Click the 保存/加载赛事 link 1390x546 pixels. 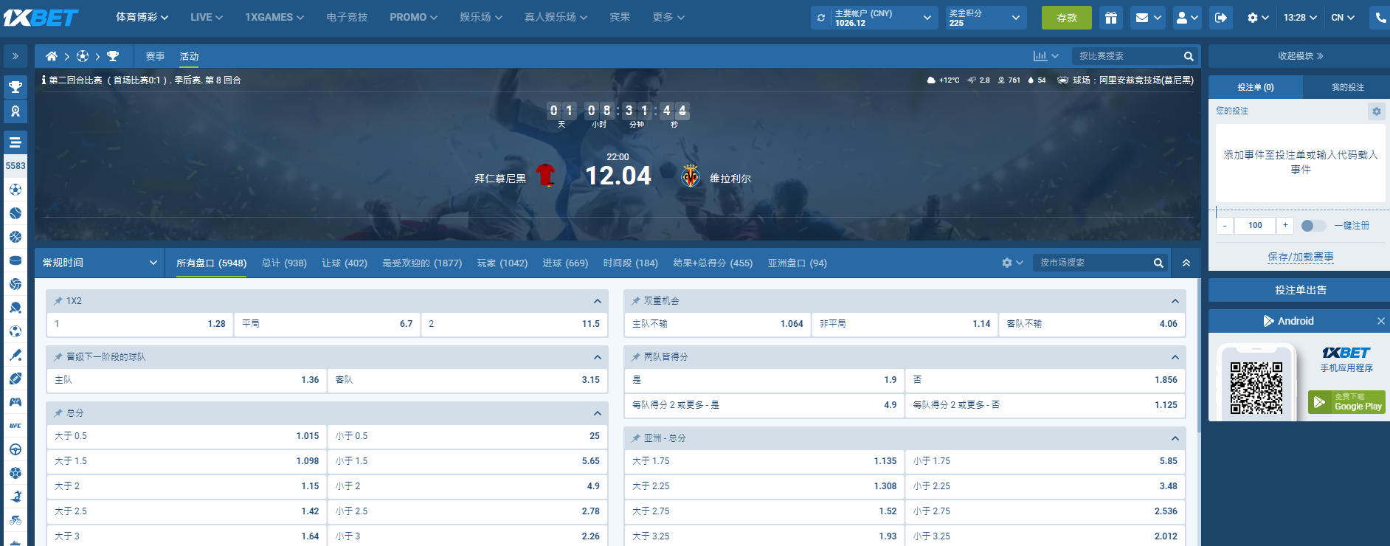pos(1300,257)
